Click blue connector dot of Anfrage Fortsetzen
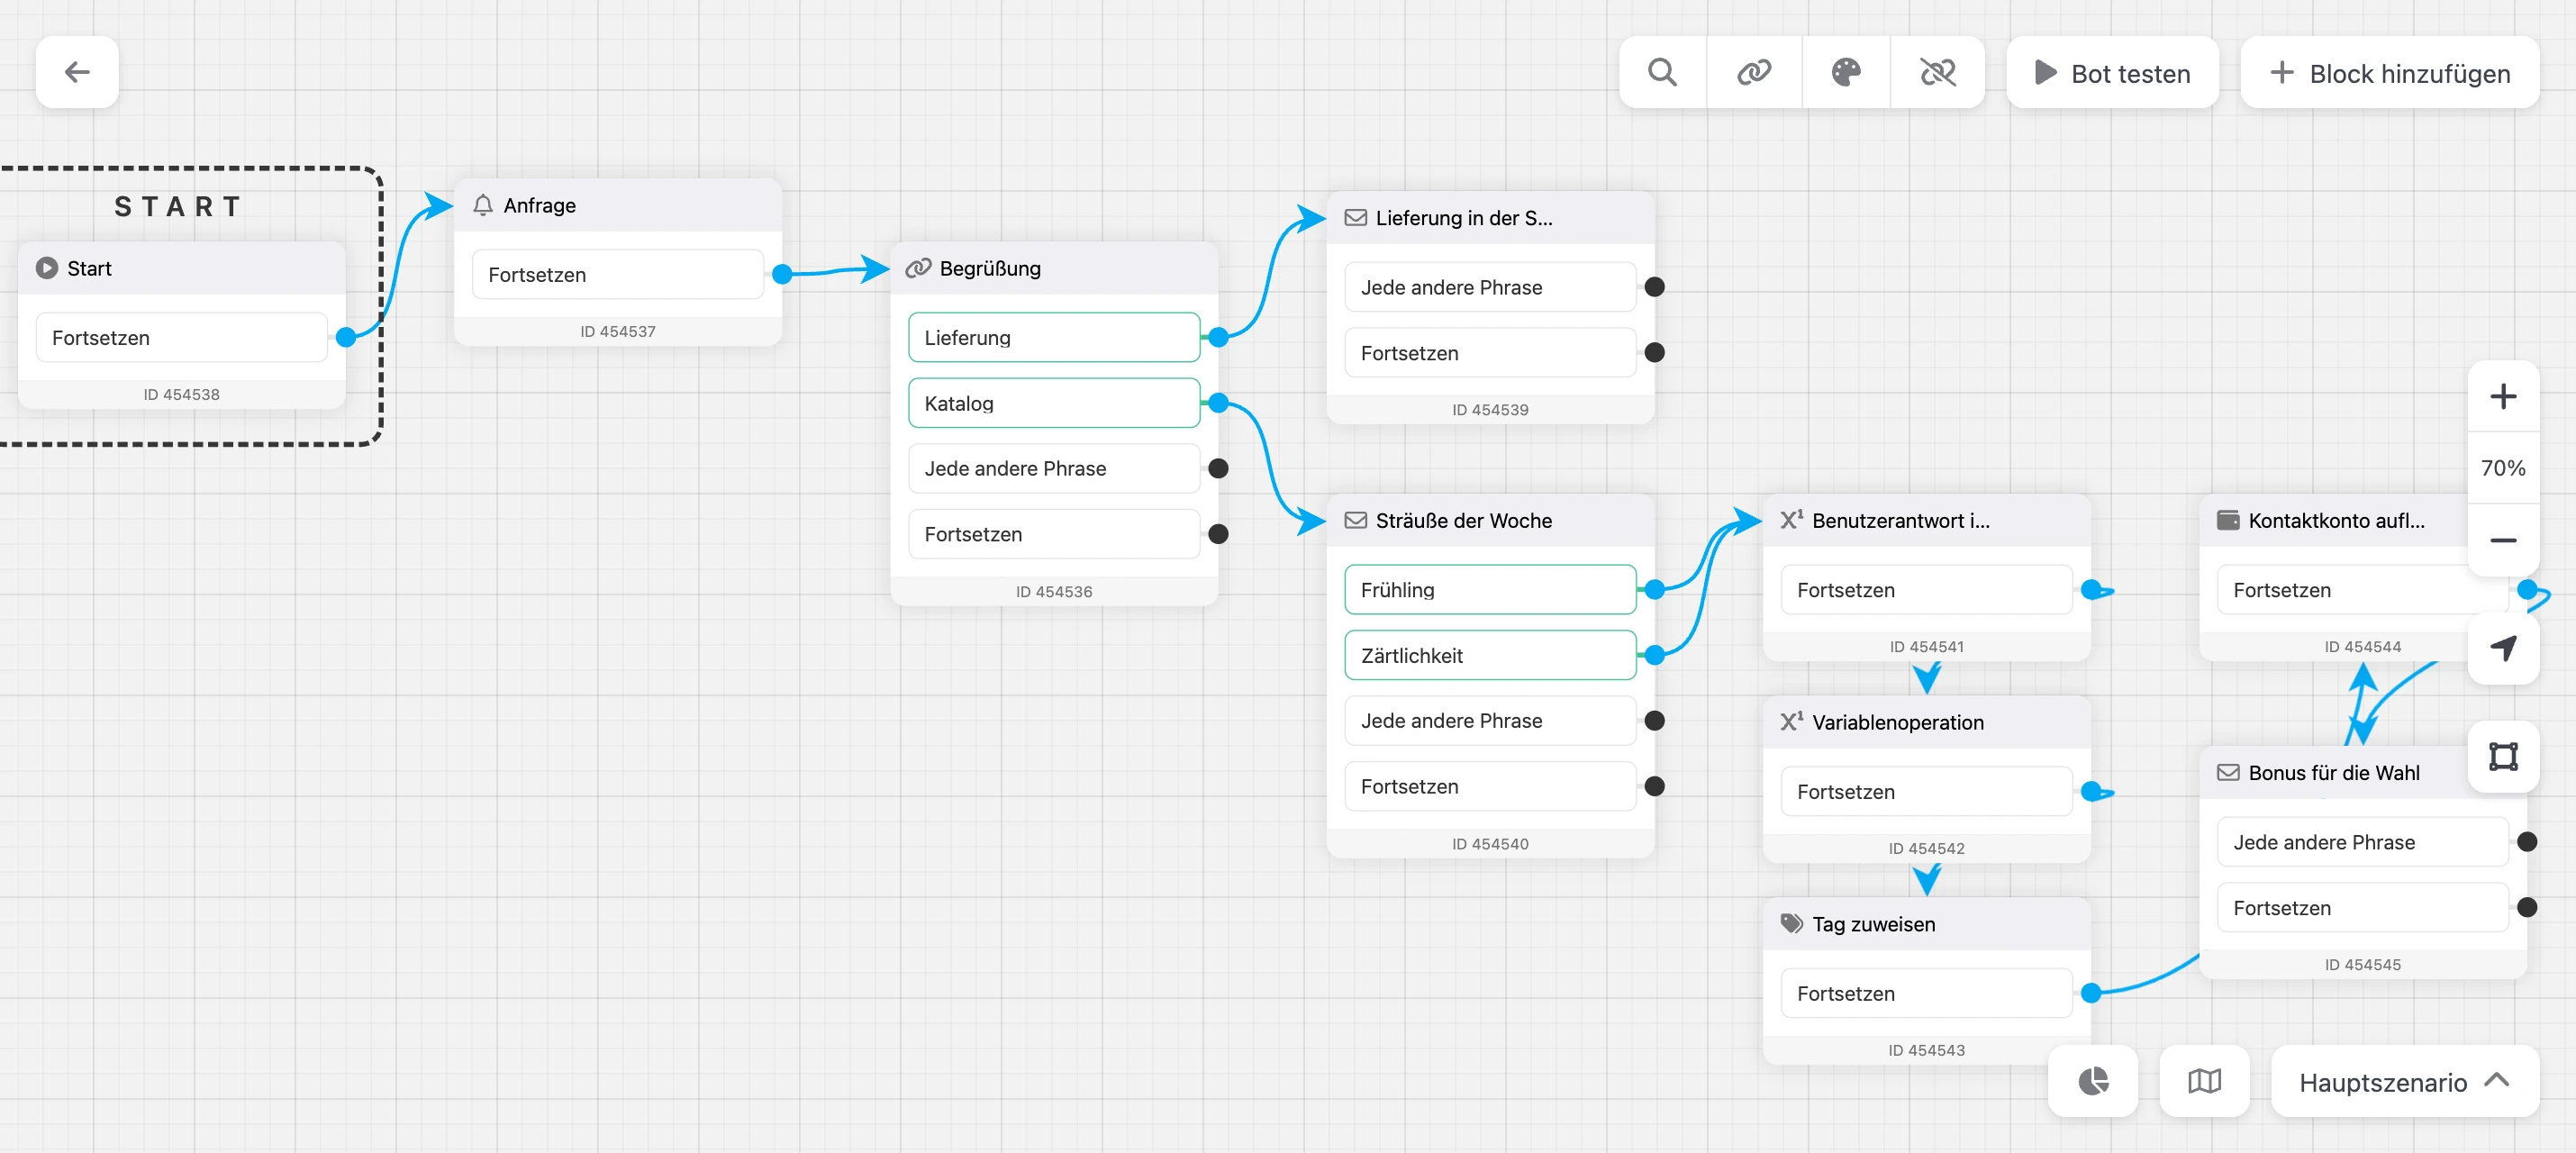Screen dimensions: 2576x1153 click(782, 274)
